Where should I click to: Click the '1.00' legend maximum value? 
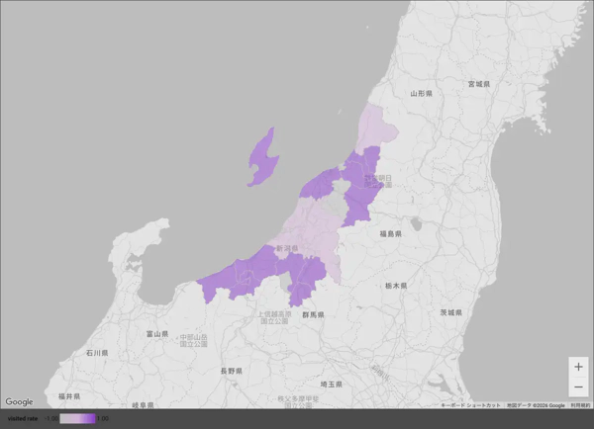coord(103,418)
